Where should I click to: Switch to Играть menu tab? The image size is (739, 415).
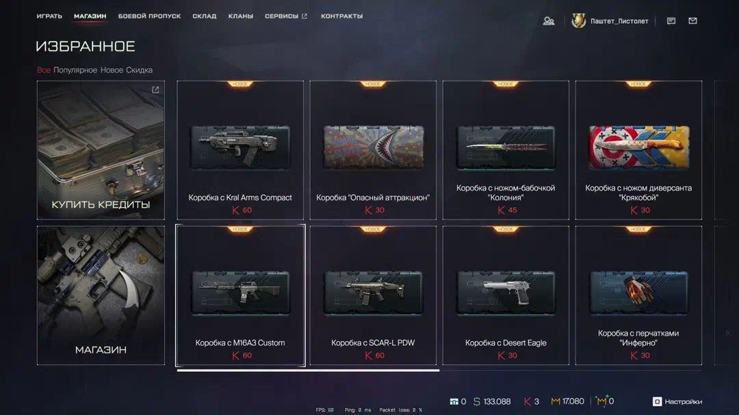[x=49, y=16]
